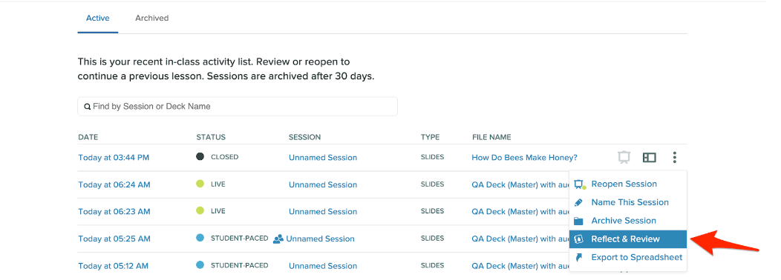Screen dimensions: 781x280
Task: Click the group icon beside 05:25 AM session
Action: (x=278, y=239)
